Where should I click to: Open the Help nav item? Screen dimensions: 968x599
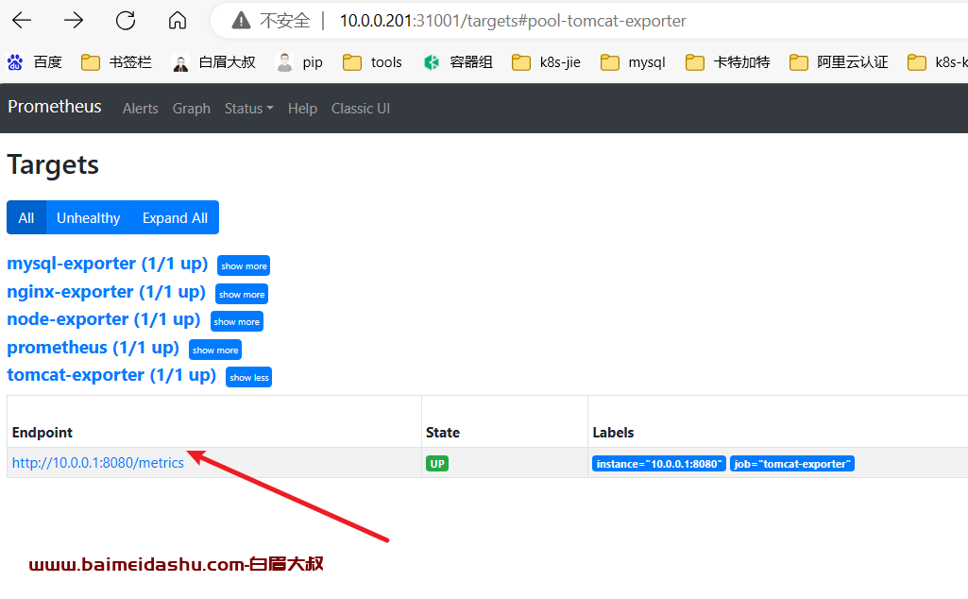(302, 109)
